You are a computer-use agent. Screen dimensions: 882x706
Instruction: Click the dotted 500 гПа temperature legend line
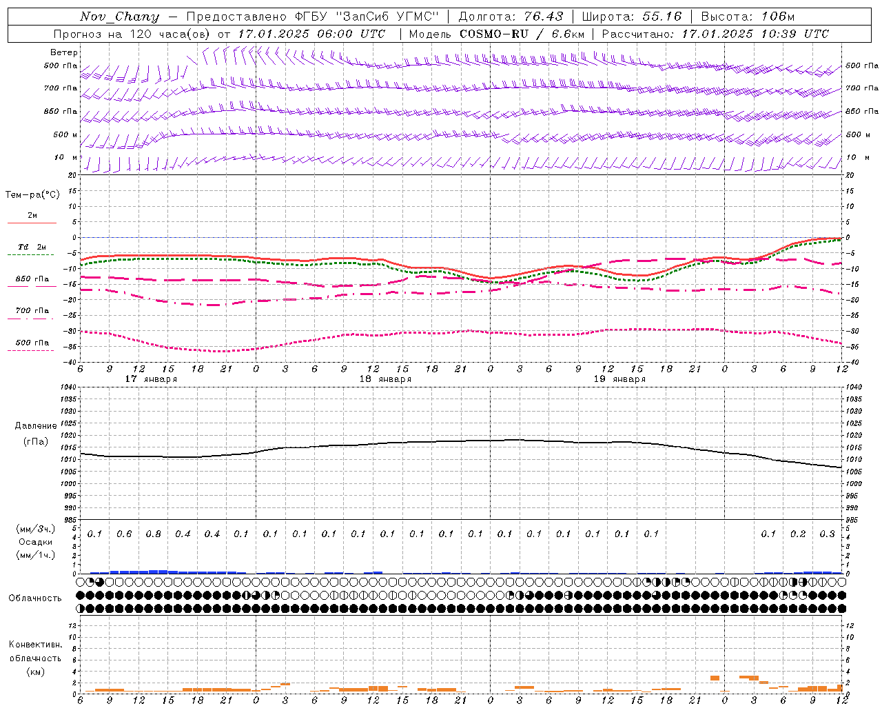point(32,350)
